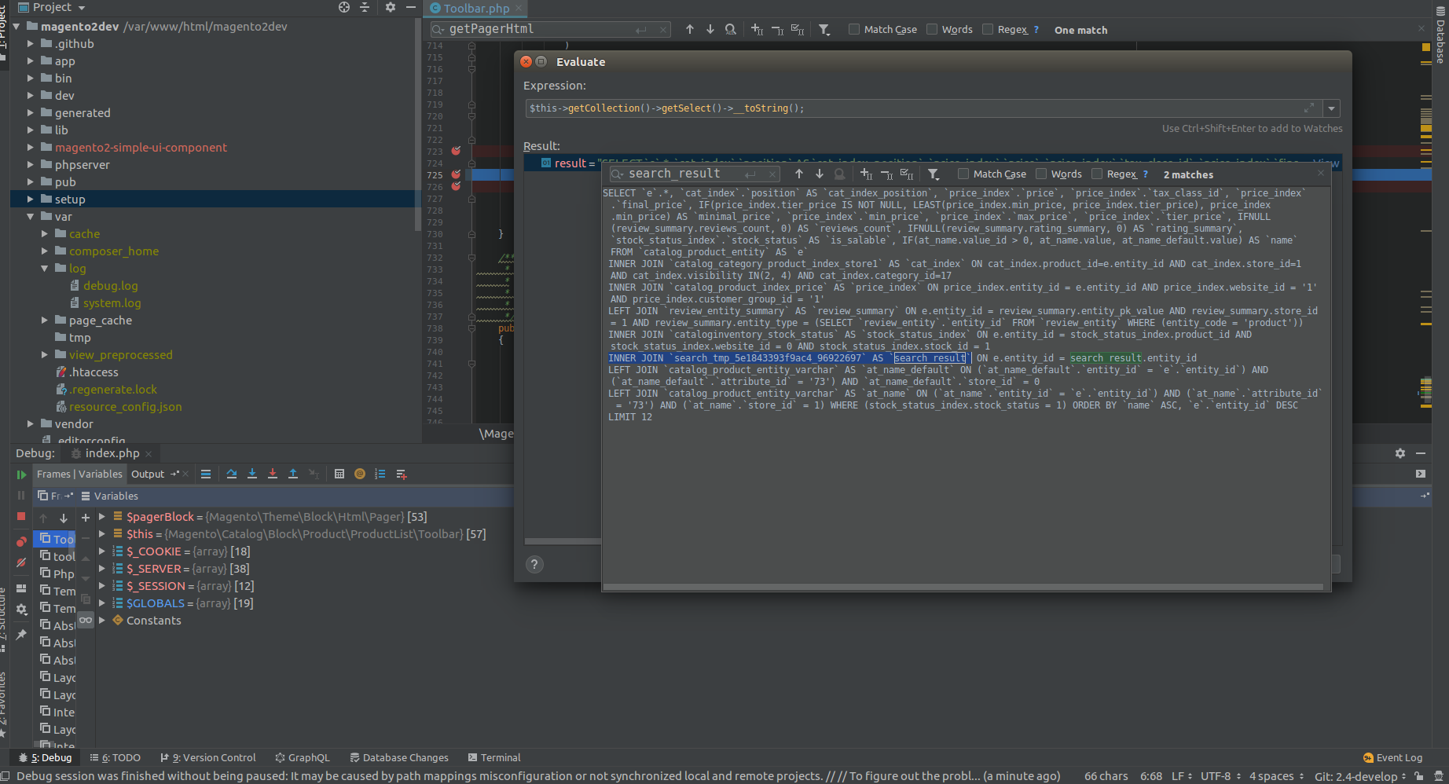Click Locate target icon in Project panel
This screenshot has height=784, width=1449.
[x=344, y=7]
